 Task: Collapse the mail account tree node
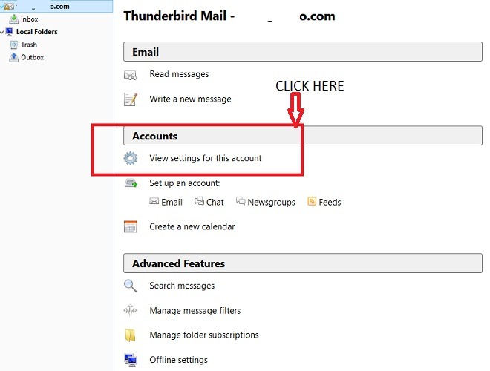(x=2, y=6)
